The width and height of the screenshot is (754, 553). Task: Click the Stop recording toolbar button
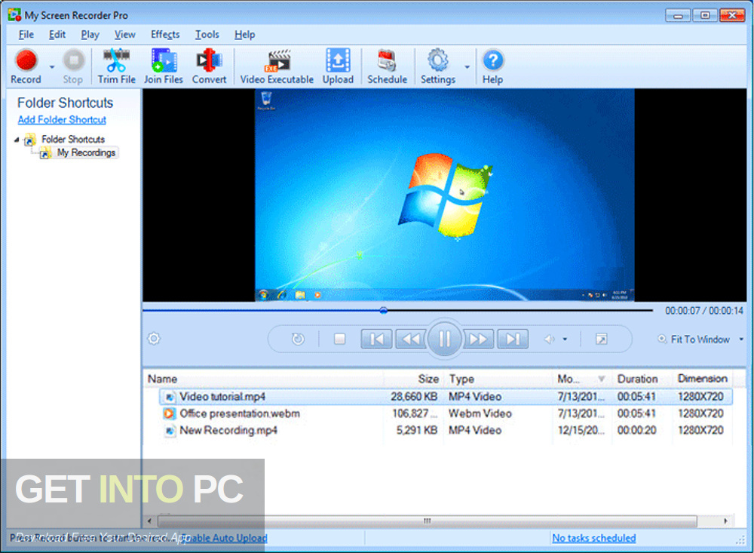coord(73,66)
